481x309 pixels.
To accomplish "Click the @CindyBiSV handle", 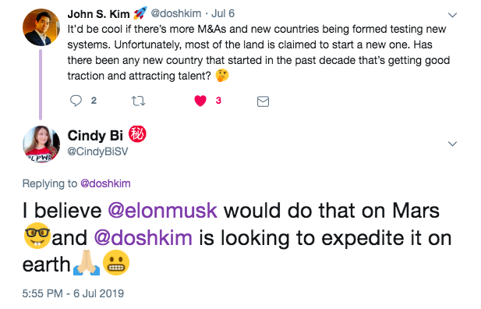I will (97, 151).
